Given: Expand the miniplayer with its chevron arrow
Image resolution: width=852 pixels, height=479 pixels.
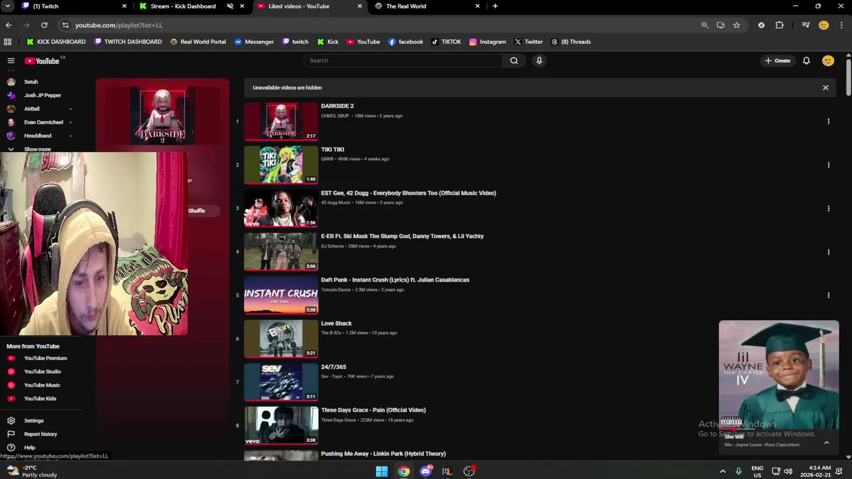Looking at the screenshot, I should coord(827,442).
